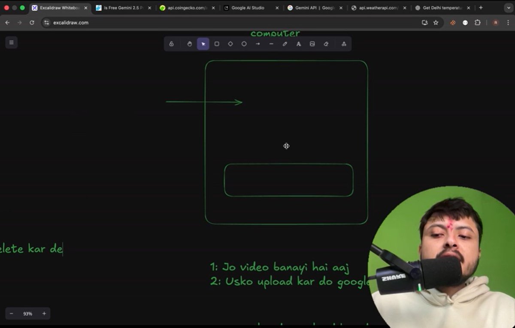Select the Selection arrow tool

203,44
